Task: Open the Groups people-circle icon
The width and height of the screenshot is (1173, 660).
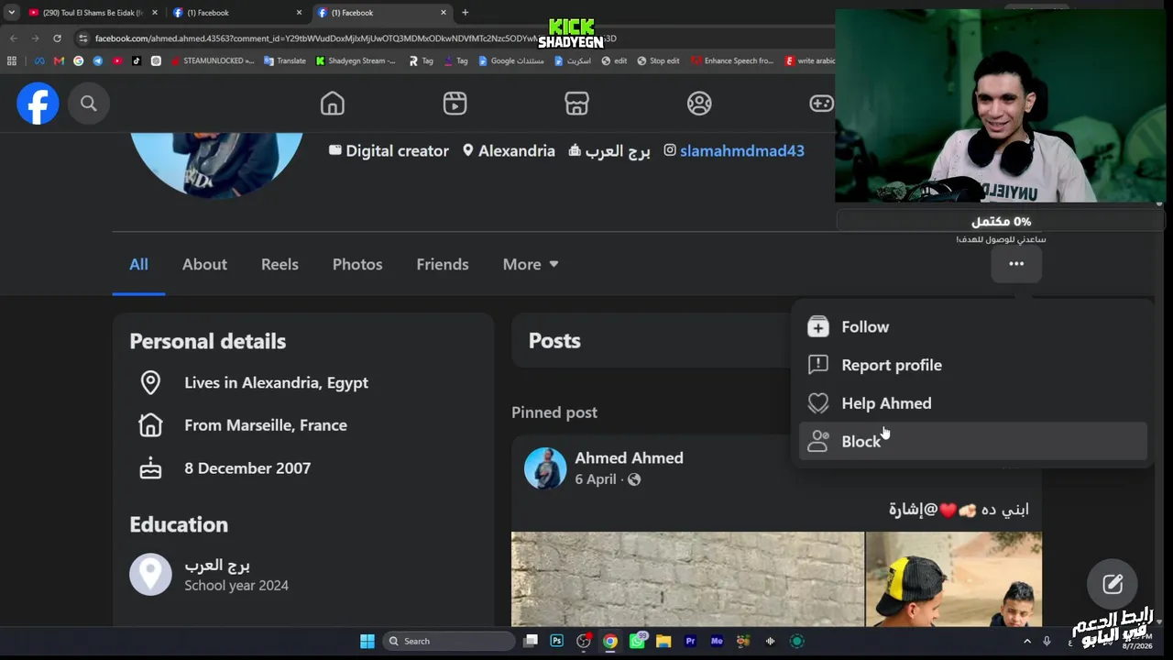Action: point(699,104)
